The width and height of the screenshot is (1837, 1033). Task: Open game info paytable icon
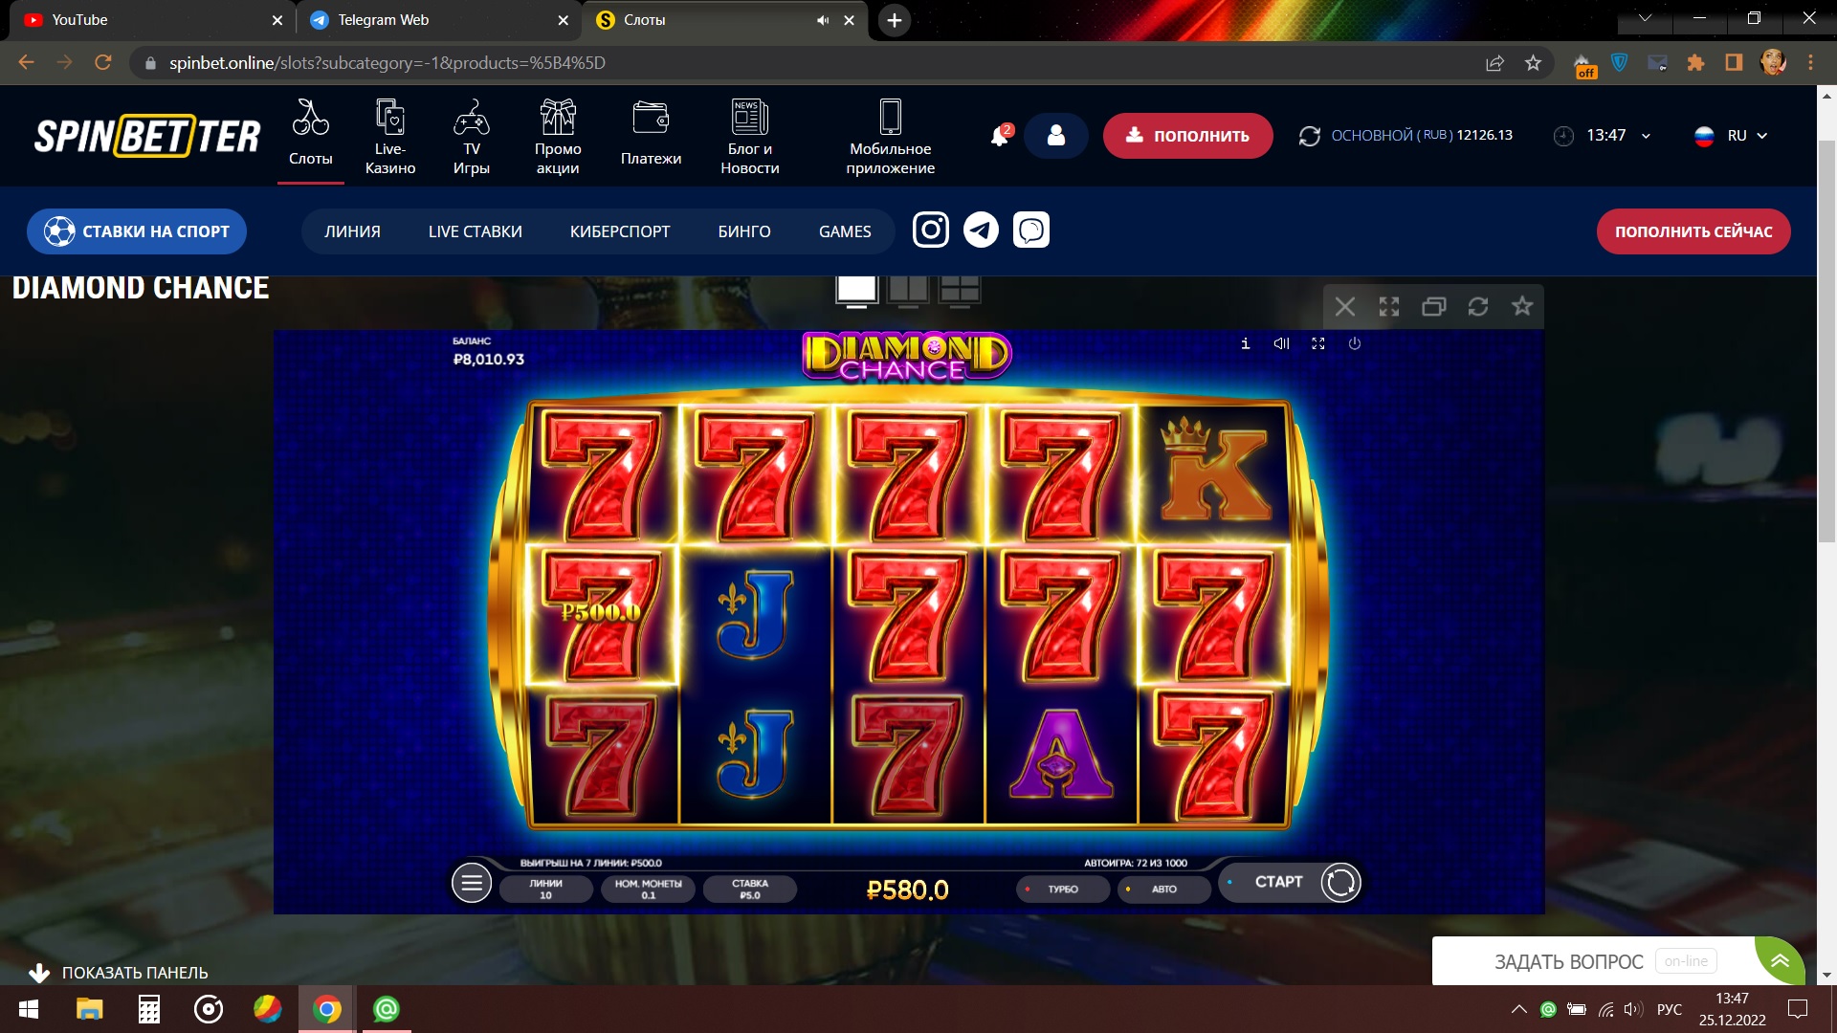pos(1245,343)
